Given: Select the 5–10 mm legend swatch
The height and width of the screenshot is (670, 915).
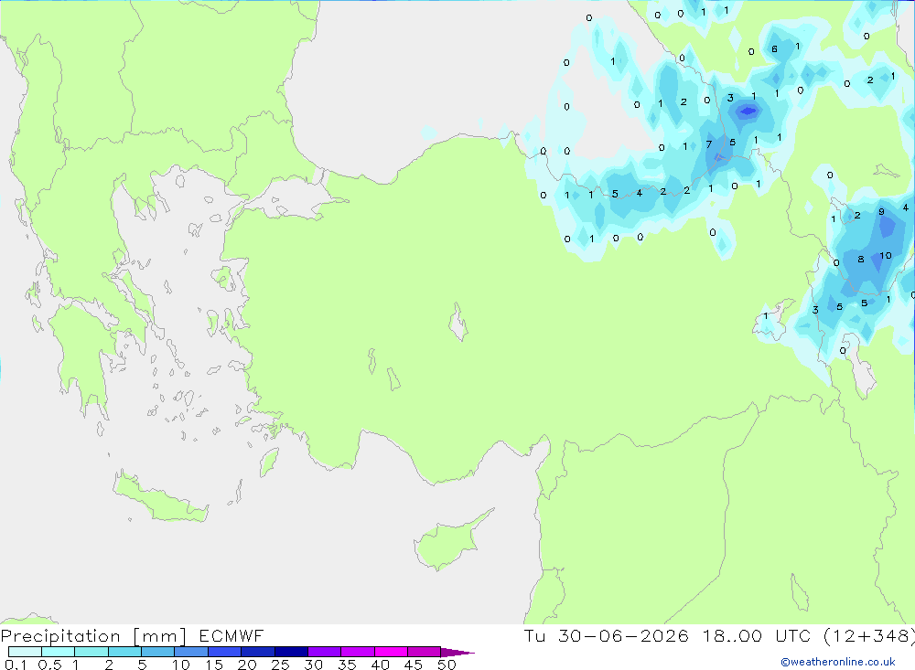Looking at the screenshot, I should [x=158, y=652].
